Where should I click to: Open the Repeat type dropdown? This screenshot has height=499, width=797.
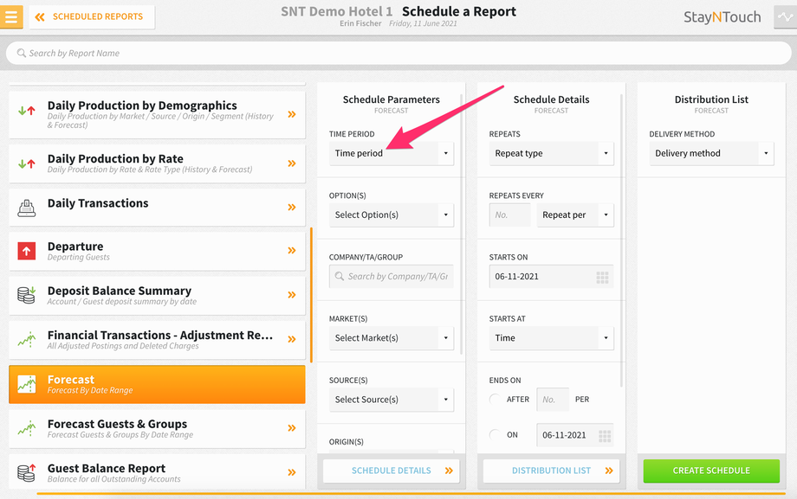[551, 153]
